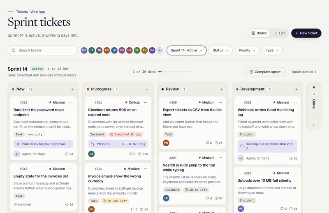The height and width of the screenshot is (213, 329).
Task: Filter by NA assignee avatar
Action: coord(130,50)
